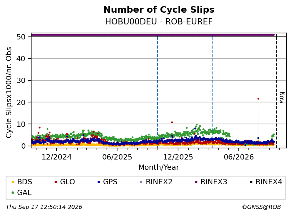The image size is (292, 216).
Task: Click the RINEX2 legend marker
Action: (x=141, y=182)
